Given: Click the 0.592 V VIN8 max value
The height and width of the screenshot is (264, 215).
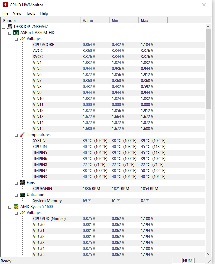Looking at the screenshot, I should pyautogui.click(x=147, y=87).
